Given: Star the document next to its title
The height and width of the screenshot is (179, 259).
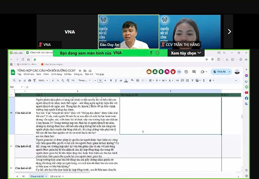Looking at the screenshot, I should (80, 71).
